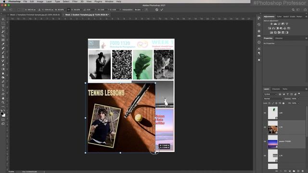Click the Home icon in options bar
Image resolution: width=308 pixels, height=173 pixels.
(4, 10)
